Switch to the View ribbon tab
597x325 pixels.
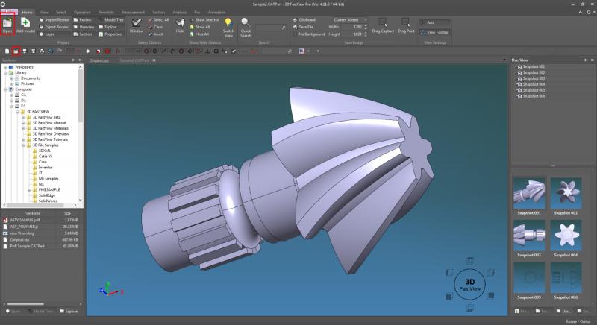tap(44, 12)
